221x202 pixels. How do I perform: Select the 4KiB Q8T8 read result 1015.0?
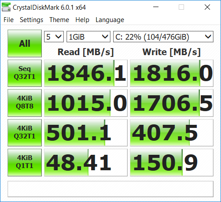[x=86, y=103]
